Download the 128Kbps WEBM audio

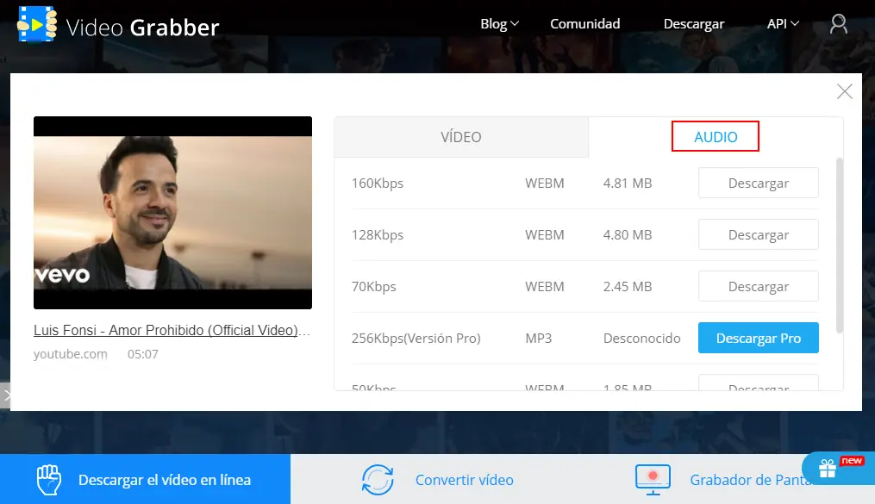point(759,234)
